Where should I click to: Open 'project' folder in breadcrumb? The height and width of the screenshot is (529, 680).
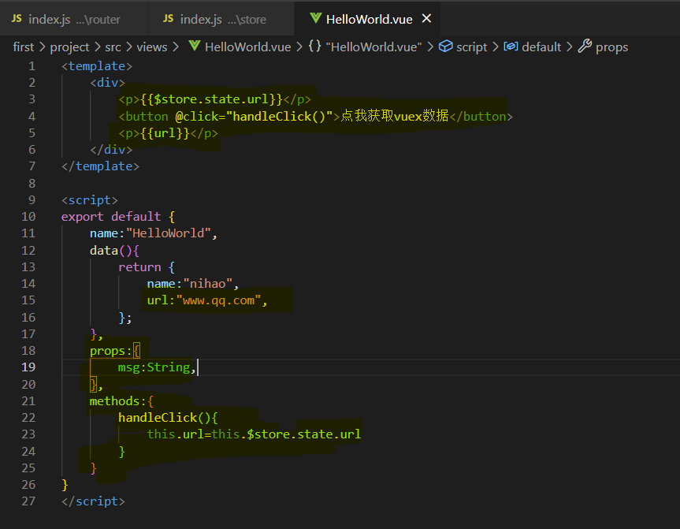coord(69,47)
